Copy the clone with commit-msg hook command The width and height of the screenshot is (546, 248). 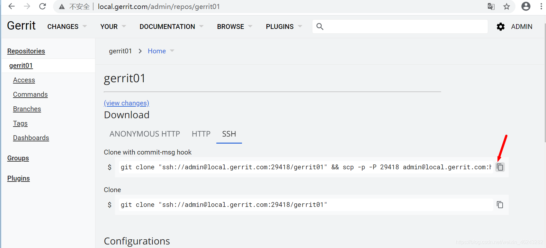[500, 167]
